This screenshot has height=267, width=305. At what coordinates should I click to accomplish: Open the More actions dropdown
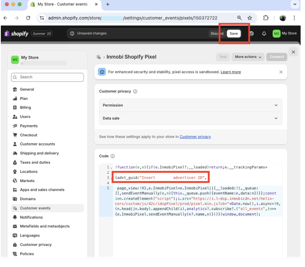coord(248,57)
